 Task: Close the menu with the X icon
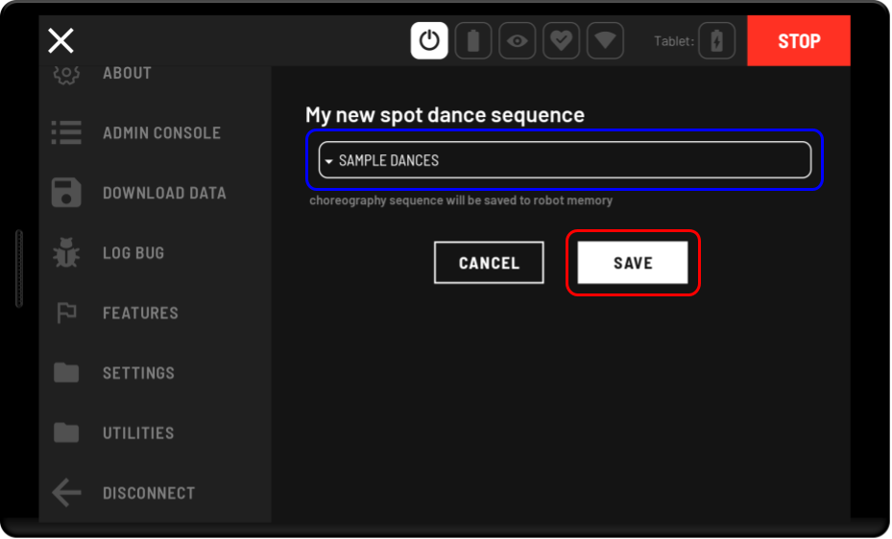pyautogui.click(x=60, y=40)
